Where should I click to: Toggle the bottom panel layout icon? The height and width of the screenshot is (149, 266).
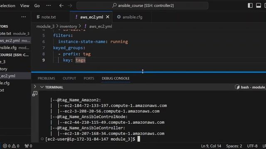[x=259, y=5]
